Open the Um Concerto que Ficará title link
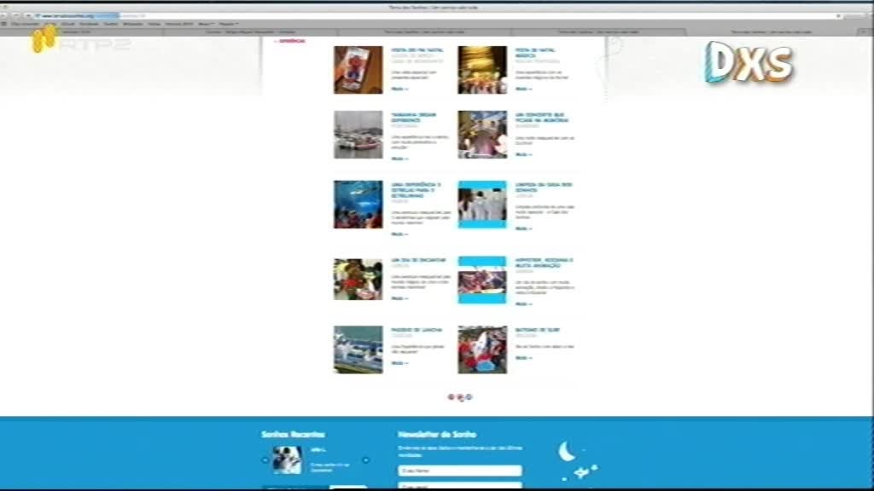Viewport: 874px width, 491px height. pyautogui.click(x=539, y=118)
